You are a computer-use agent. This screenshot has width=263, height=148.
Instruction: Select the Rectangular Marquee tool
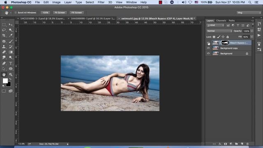[4, 25]
